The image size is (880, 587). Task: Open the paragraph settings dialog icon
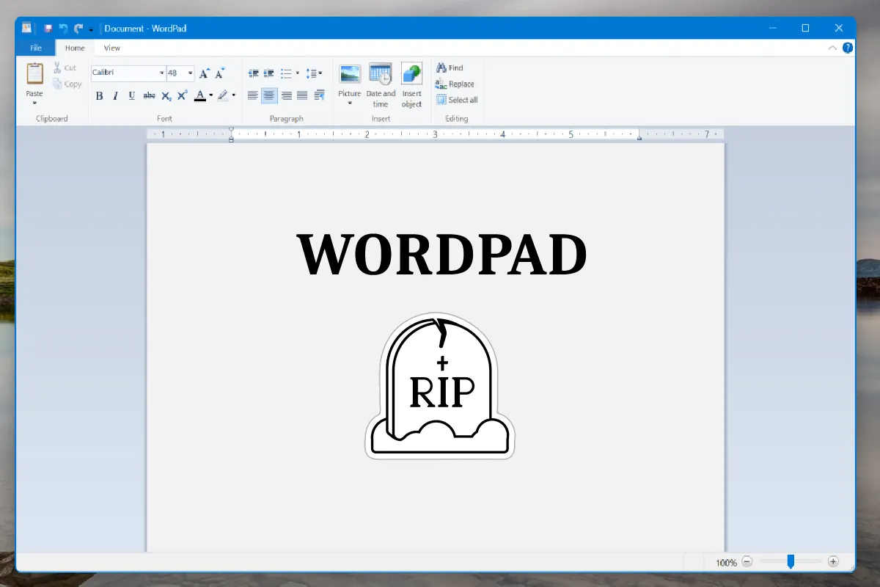tap(319, 95)
